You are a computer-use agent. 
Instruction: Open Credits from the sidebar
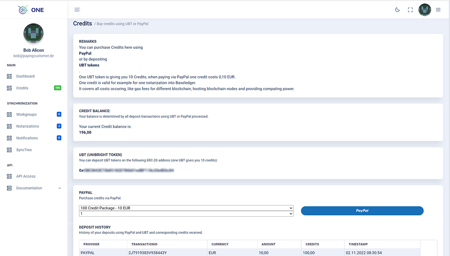(22, 88)
